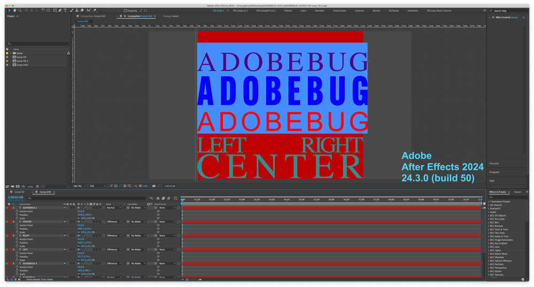Expand the BCC Blur effects category
Image resolution: width=534 pixels, height=287 pixels.
(489, 223)
